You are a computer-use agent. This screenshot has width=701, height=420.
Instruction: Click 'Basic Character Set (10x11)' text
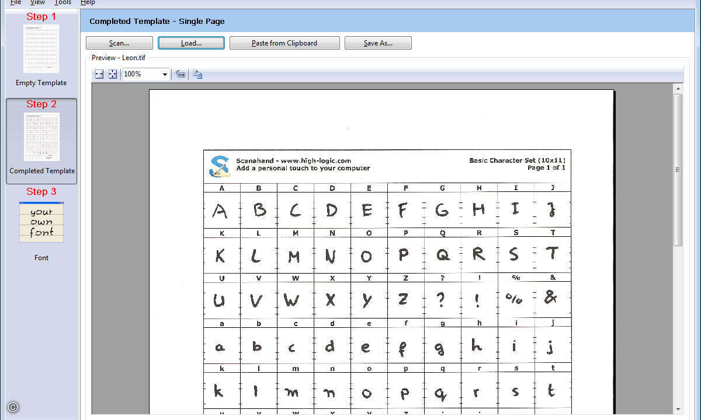pos(517,160)
